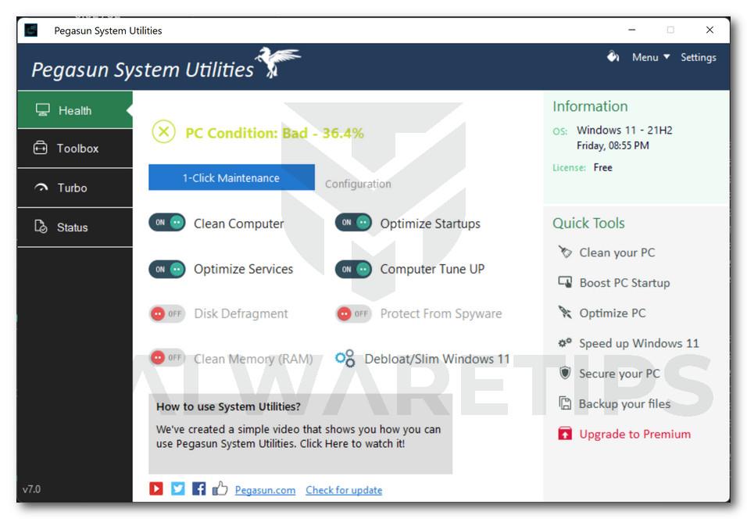Image resolution: width=747 pixels, height=519 pixels.
Task: Click the License Free value
Action: click(602, 167)
